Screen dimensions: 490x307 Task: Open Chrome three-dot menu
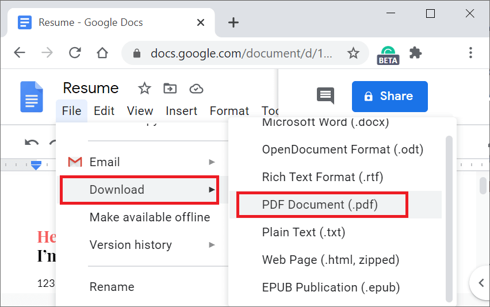tap(470, 53)
